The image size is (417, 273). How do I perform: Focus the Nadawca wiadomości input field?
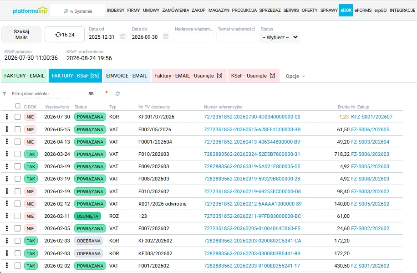[193, 37]
